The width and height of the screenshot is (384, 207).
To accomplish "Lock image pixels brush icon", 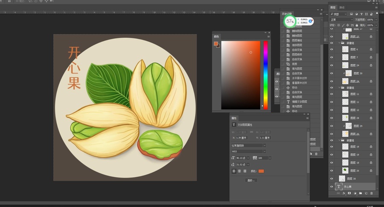I will click(x=343, y=25).
